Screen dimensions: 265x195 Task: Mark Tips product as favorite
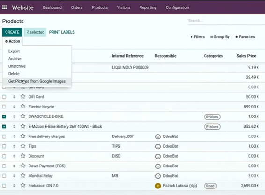23,146
